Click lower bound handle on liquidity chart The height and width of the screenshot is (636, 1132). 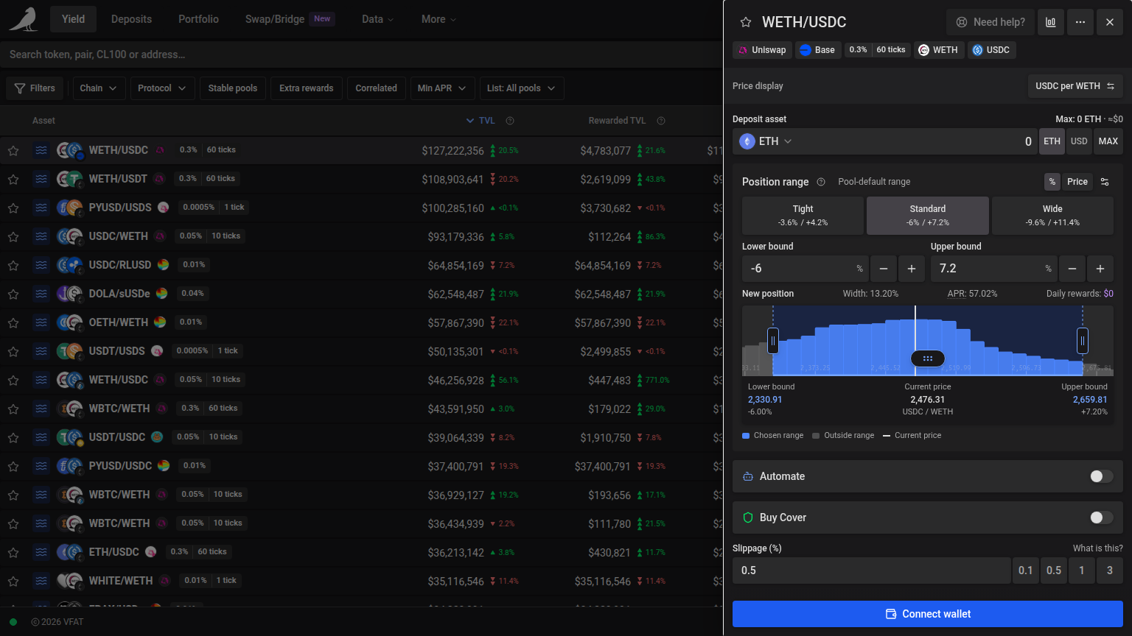(773, 341)
